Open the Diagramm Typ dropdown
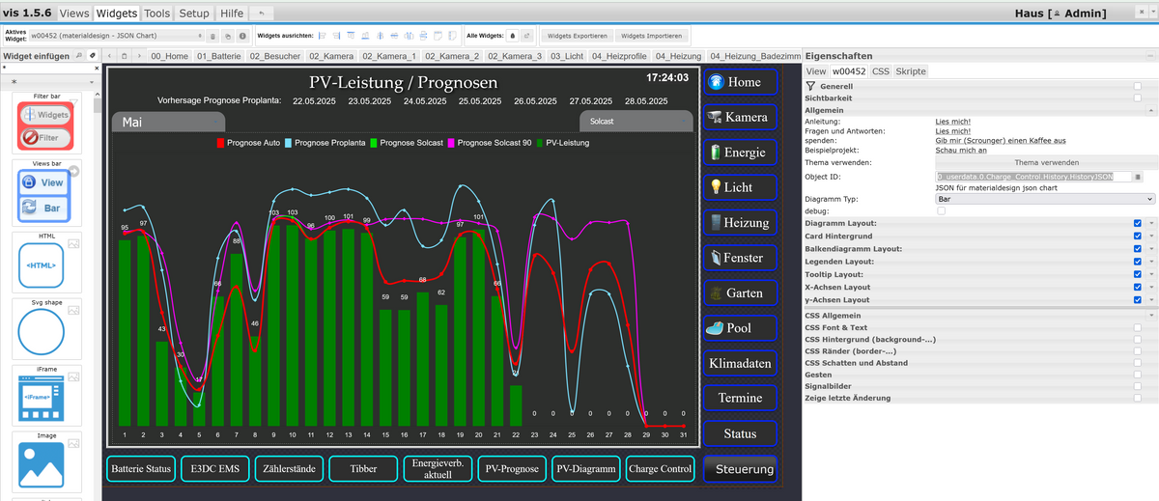 [1045, 199]
